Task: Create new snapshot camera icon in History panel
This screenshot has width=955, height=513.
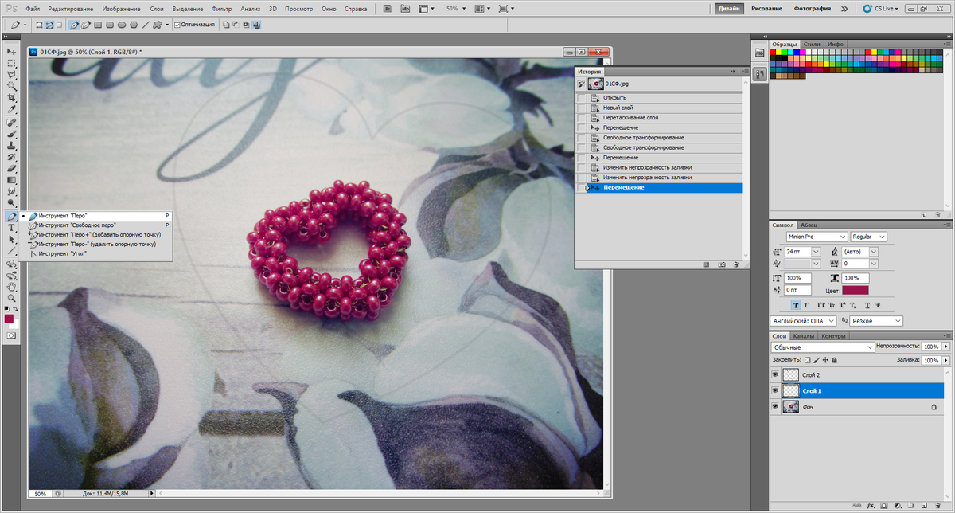Action: (722, 264)
